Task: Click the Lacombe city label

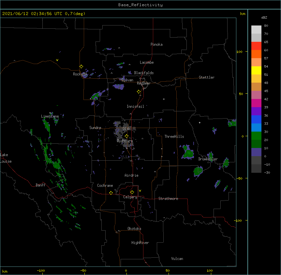Action: click(147, 62)
